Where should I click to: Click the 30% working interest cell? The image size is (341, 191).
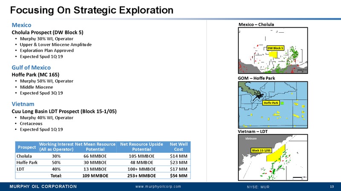[x=56, y=156]
